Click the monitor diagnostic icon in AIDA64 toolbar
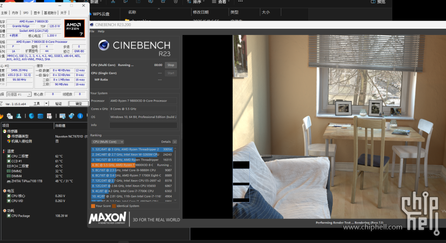The image size is (446, 243). (x=63, y=116)
